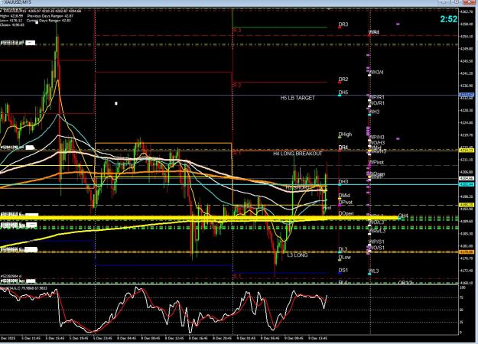Click the 8 Dec 12:45 time axis label
Screen dimensions: 478x344
tap(174, 339)
